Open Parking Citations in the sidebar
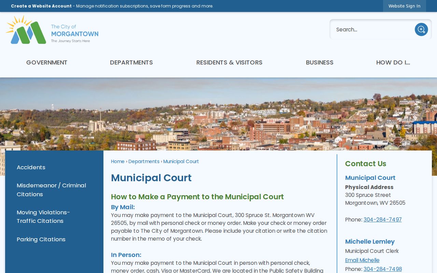Image resolution: width=437 pixels, height=273 pixels. point(41,239)
